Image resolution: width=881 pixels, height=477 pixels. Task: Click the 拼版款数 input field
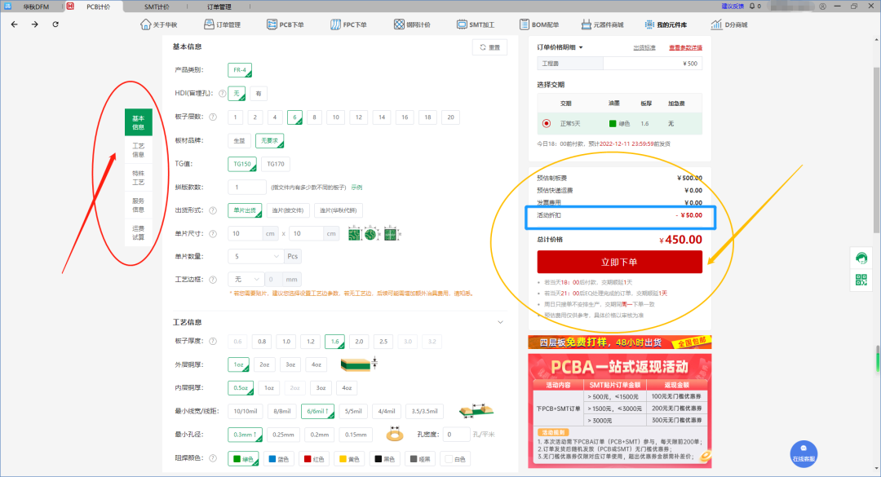click(247, 187)
